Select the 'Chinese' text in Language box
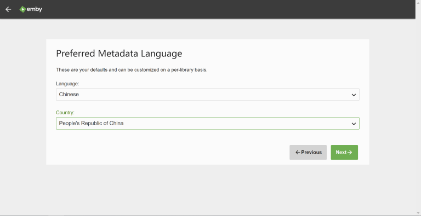 (69, 95)
